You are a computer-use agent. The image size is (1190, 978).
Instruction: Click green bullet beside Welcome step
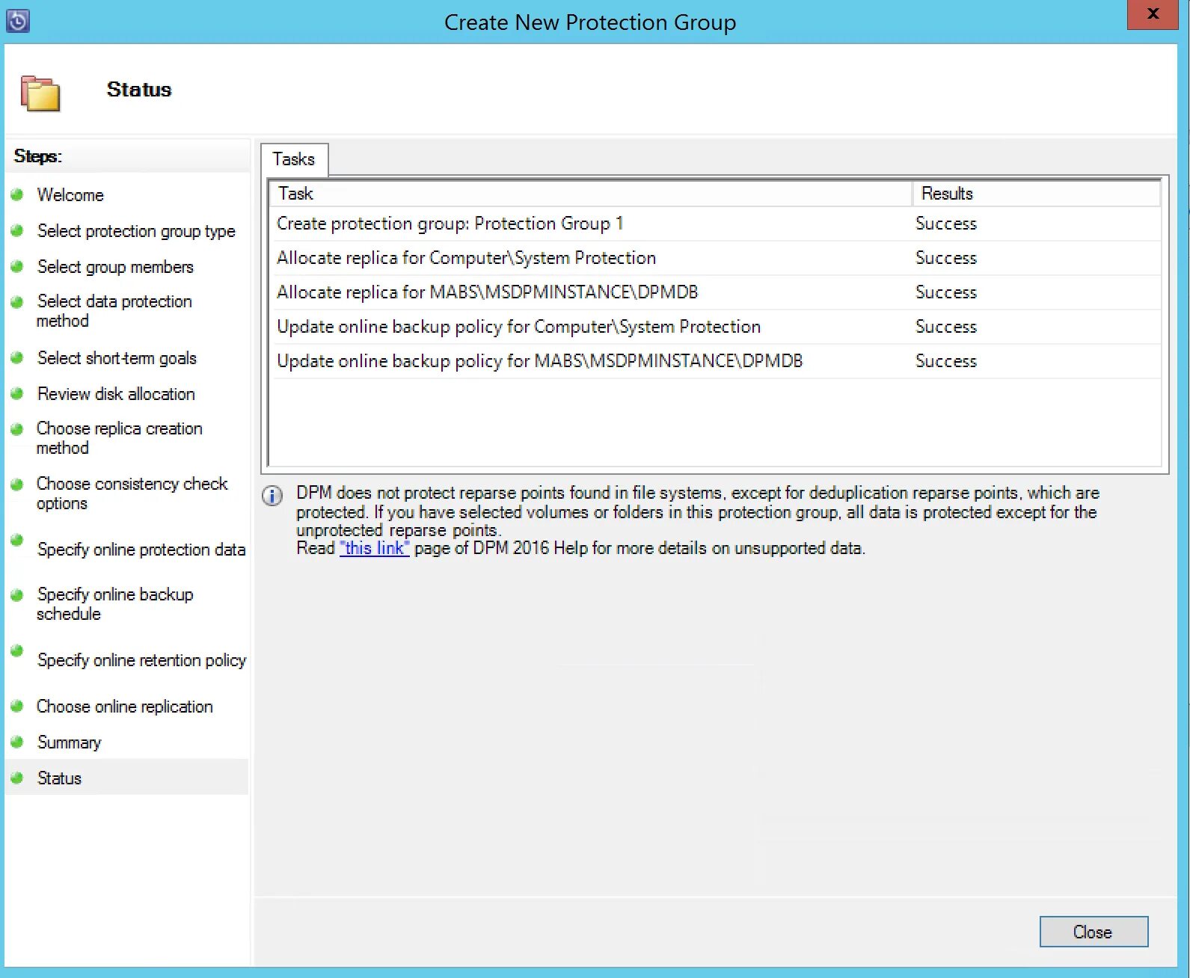coord(17,194)
